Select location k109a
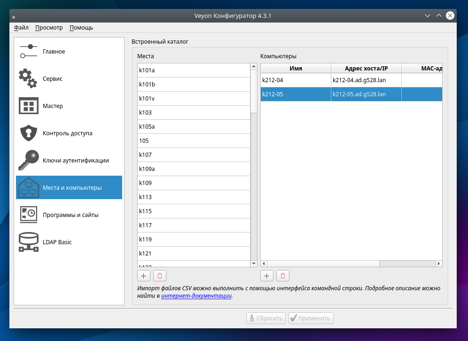The image size is (468, 341). point(194,169)
